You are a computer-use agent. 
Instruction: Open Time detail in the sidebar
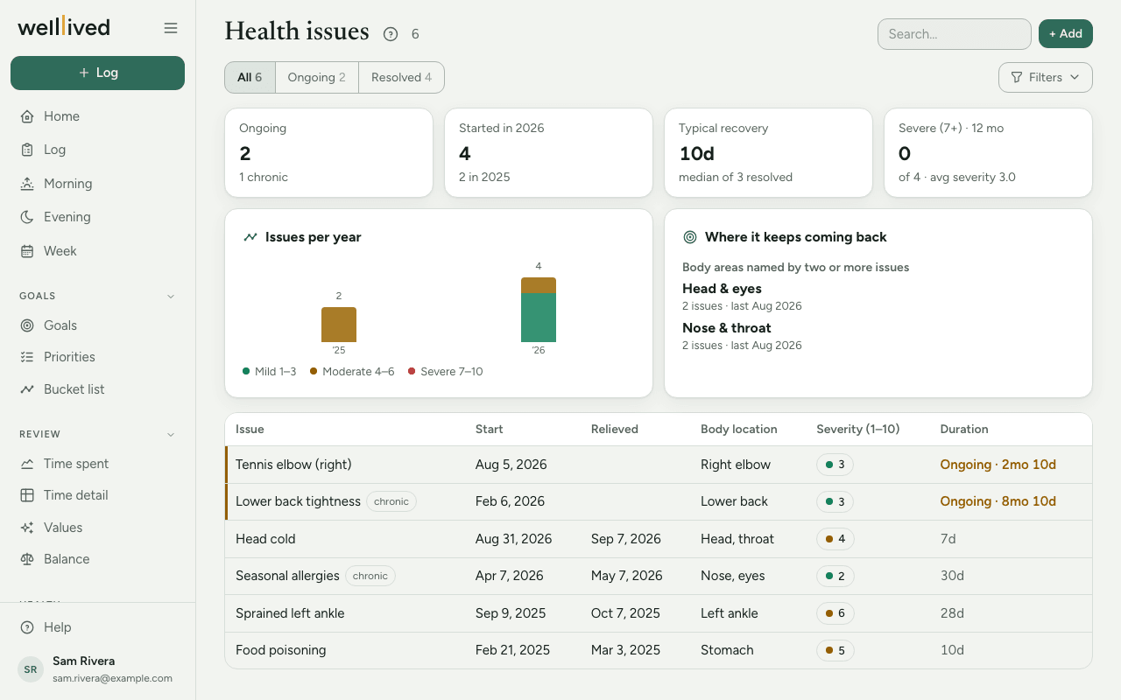[97, 495]
